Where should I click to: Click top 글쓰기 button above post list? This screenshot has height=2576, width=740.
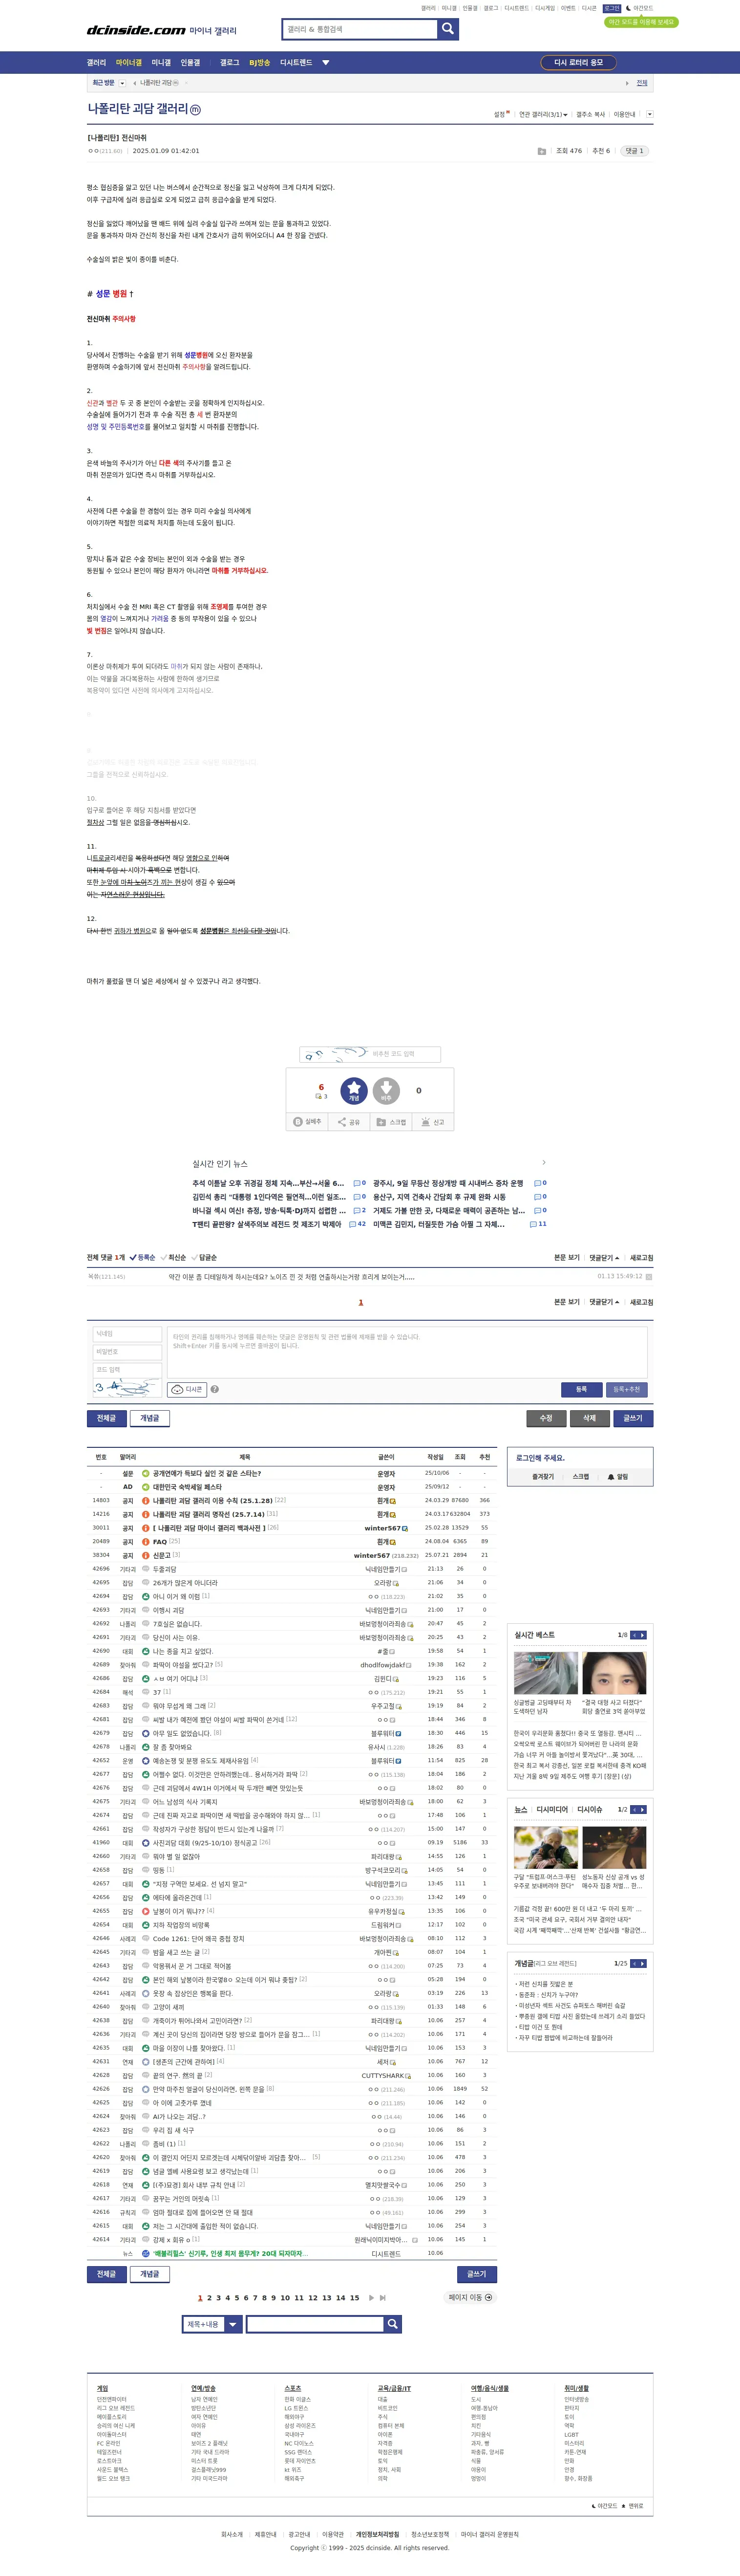pos(633,1418)
